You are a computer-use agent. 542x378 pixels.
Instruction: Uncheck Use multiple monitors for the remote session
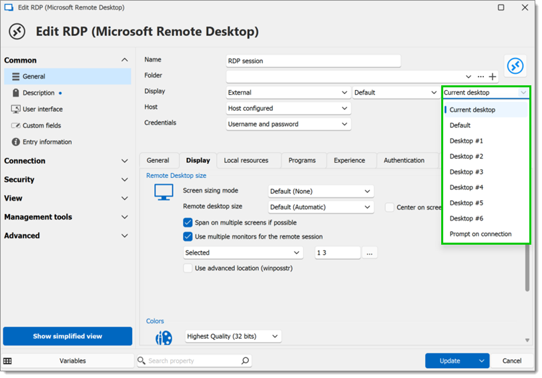point(188,237)
